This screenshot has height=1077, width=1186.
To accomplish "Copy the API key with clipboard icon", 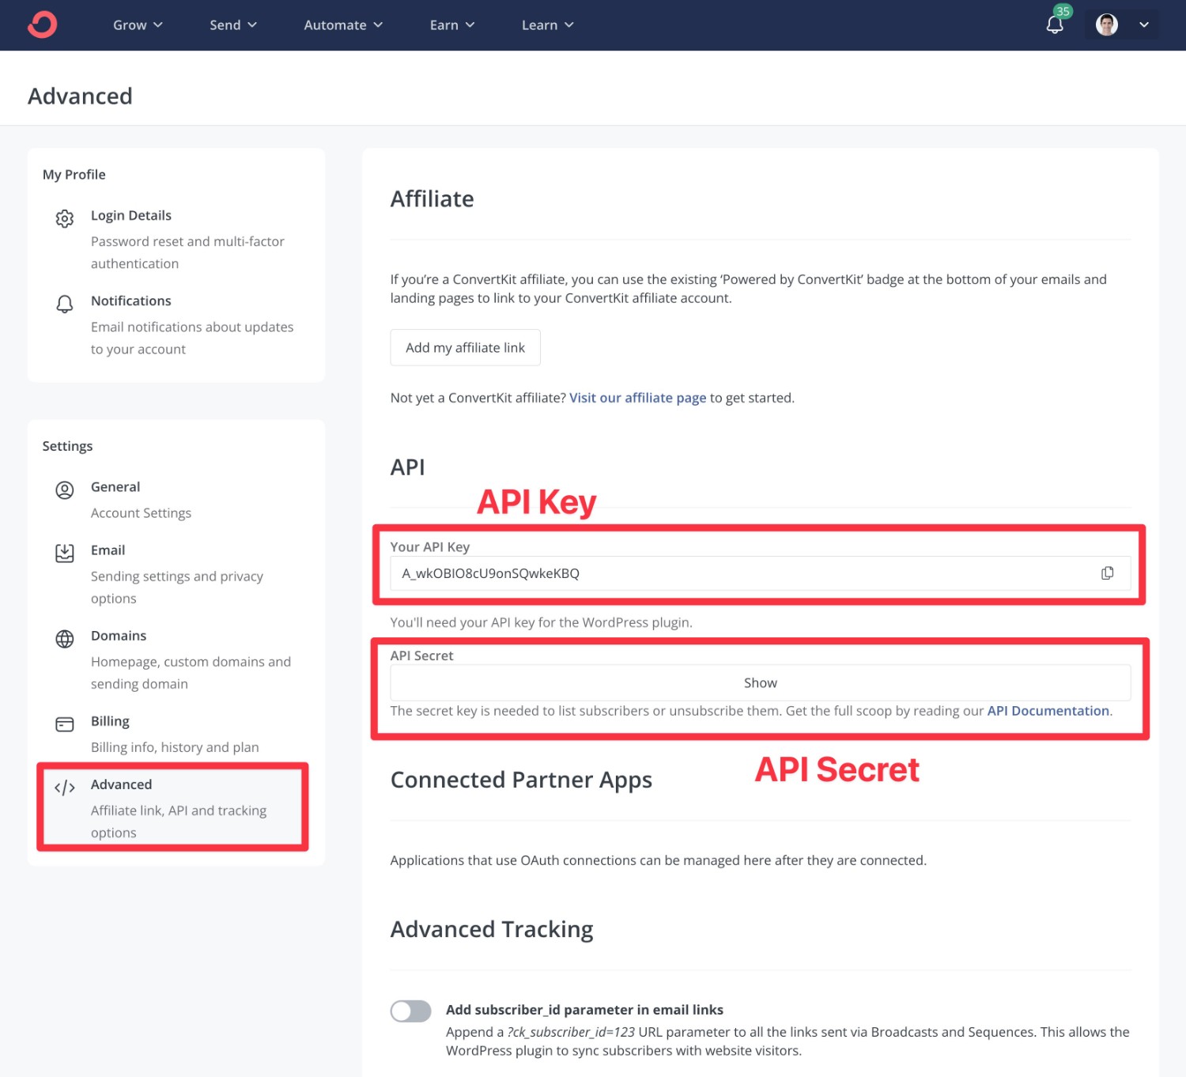I will point(1108,573).
